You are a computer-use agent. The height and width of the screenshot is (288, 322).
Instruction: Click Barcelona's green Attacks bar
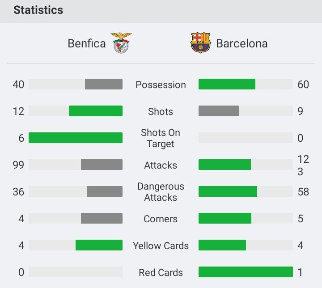point(225,165)
